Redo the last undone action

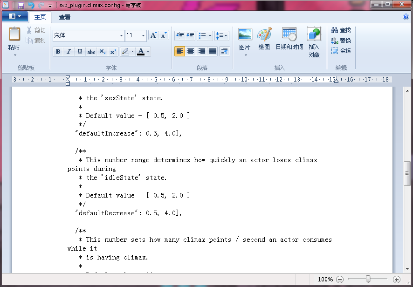[x=41, y=5]
